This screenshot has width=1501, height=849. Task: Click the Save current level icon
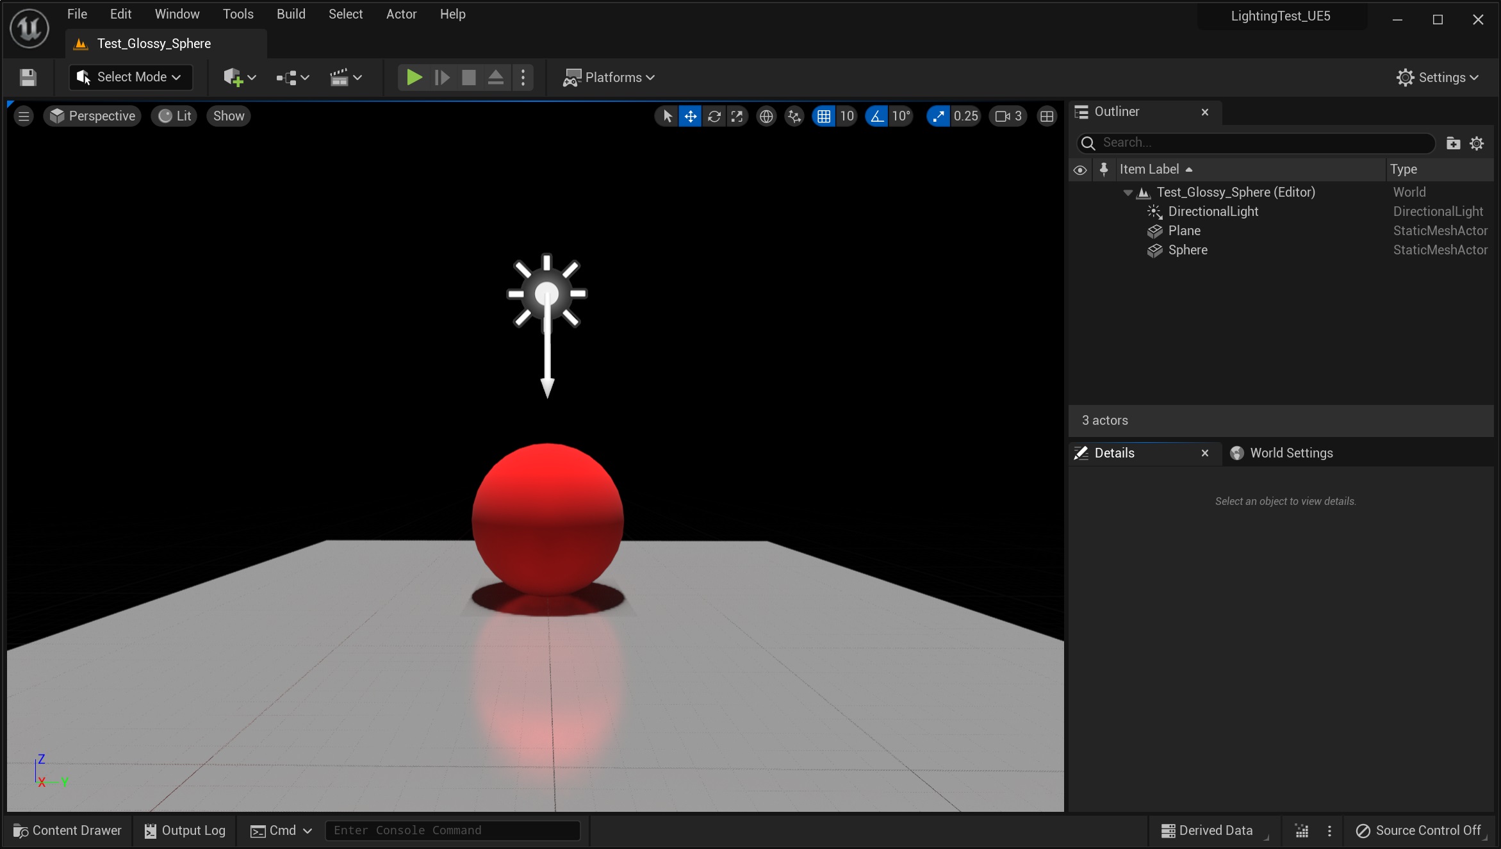tap(28, 78)
